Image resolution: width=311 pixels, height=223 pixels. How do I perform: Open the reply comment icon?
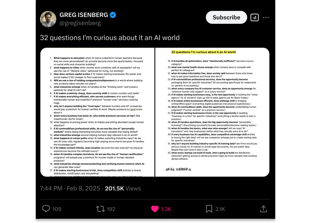[x=46, y=209]
